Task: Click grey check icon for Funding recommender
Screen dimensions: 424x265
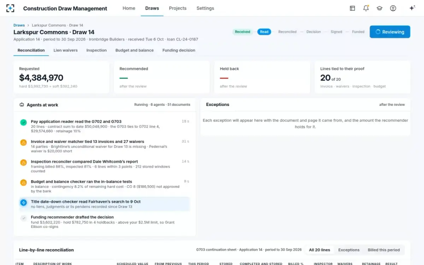Action: (23, 218)
